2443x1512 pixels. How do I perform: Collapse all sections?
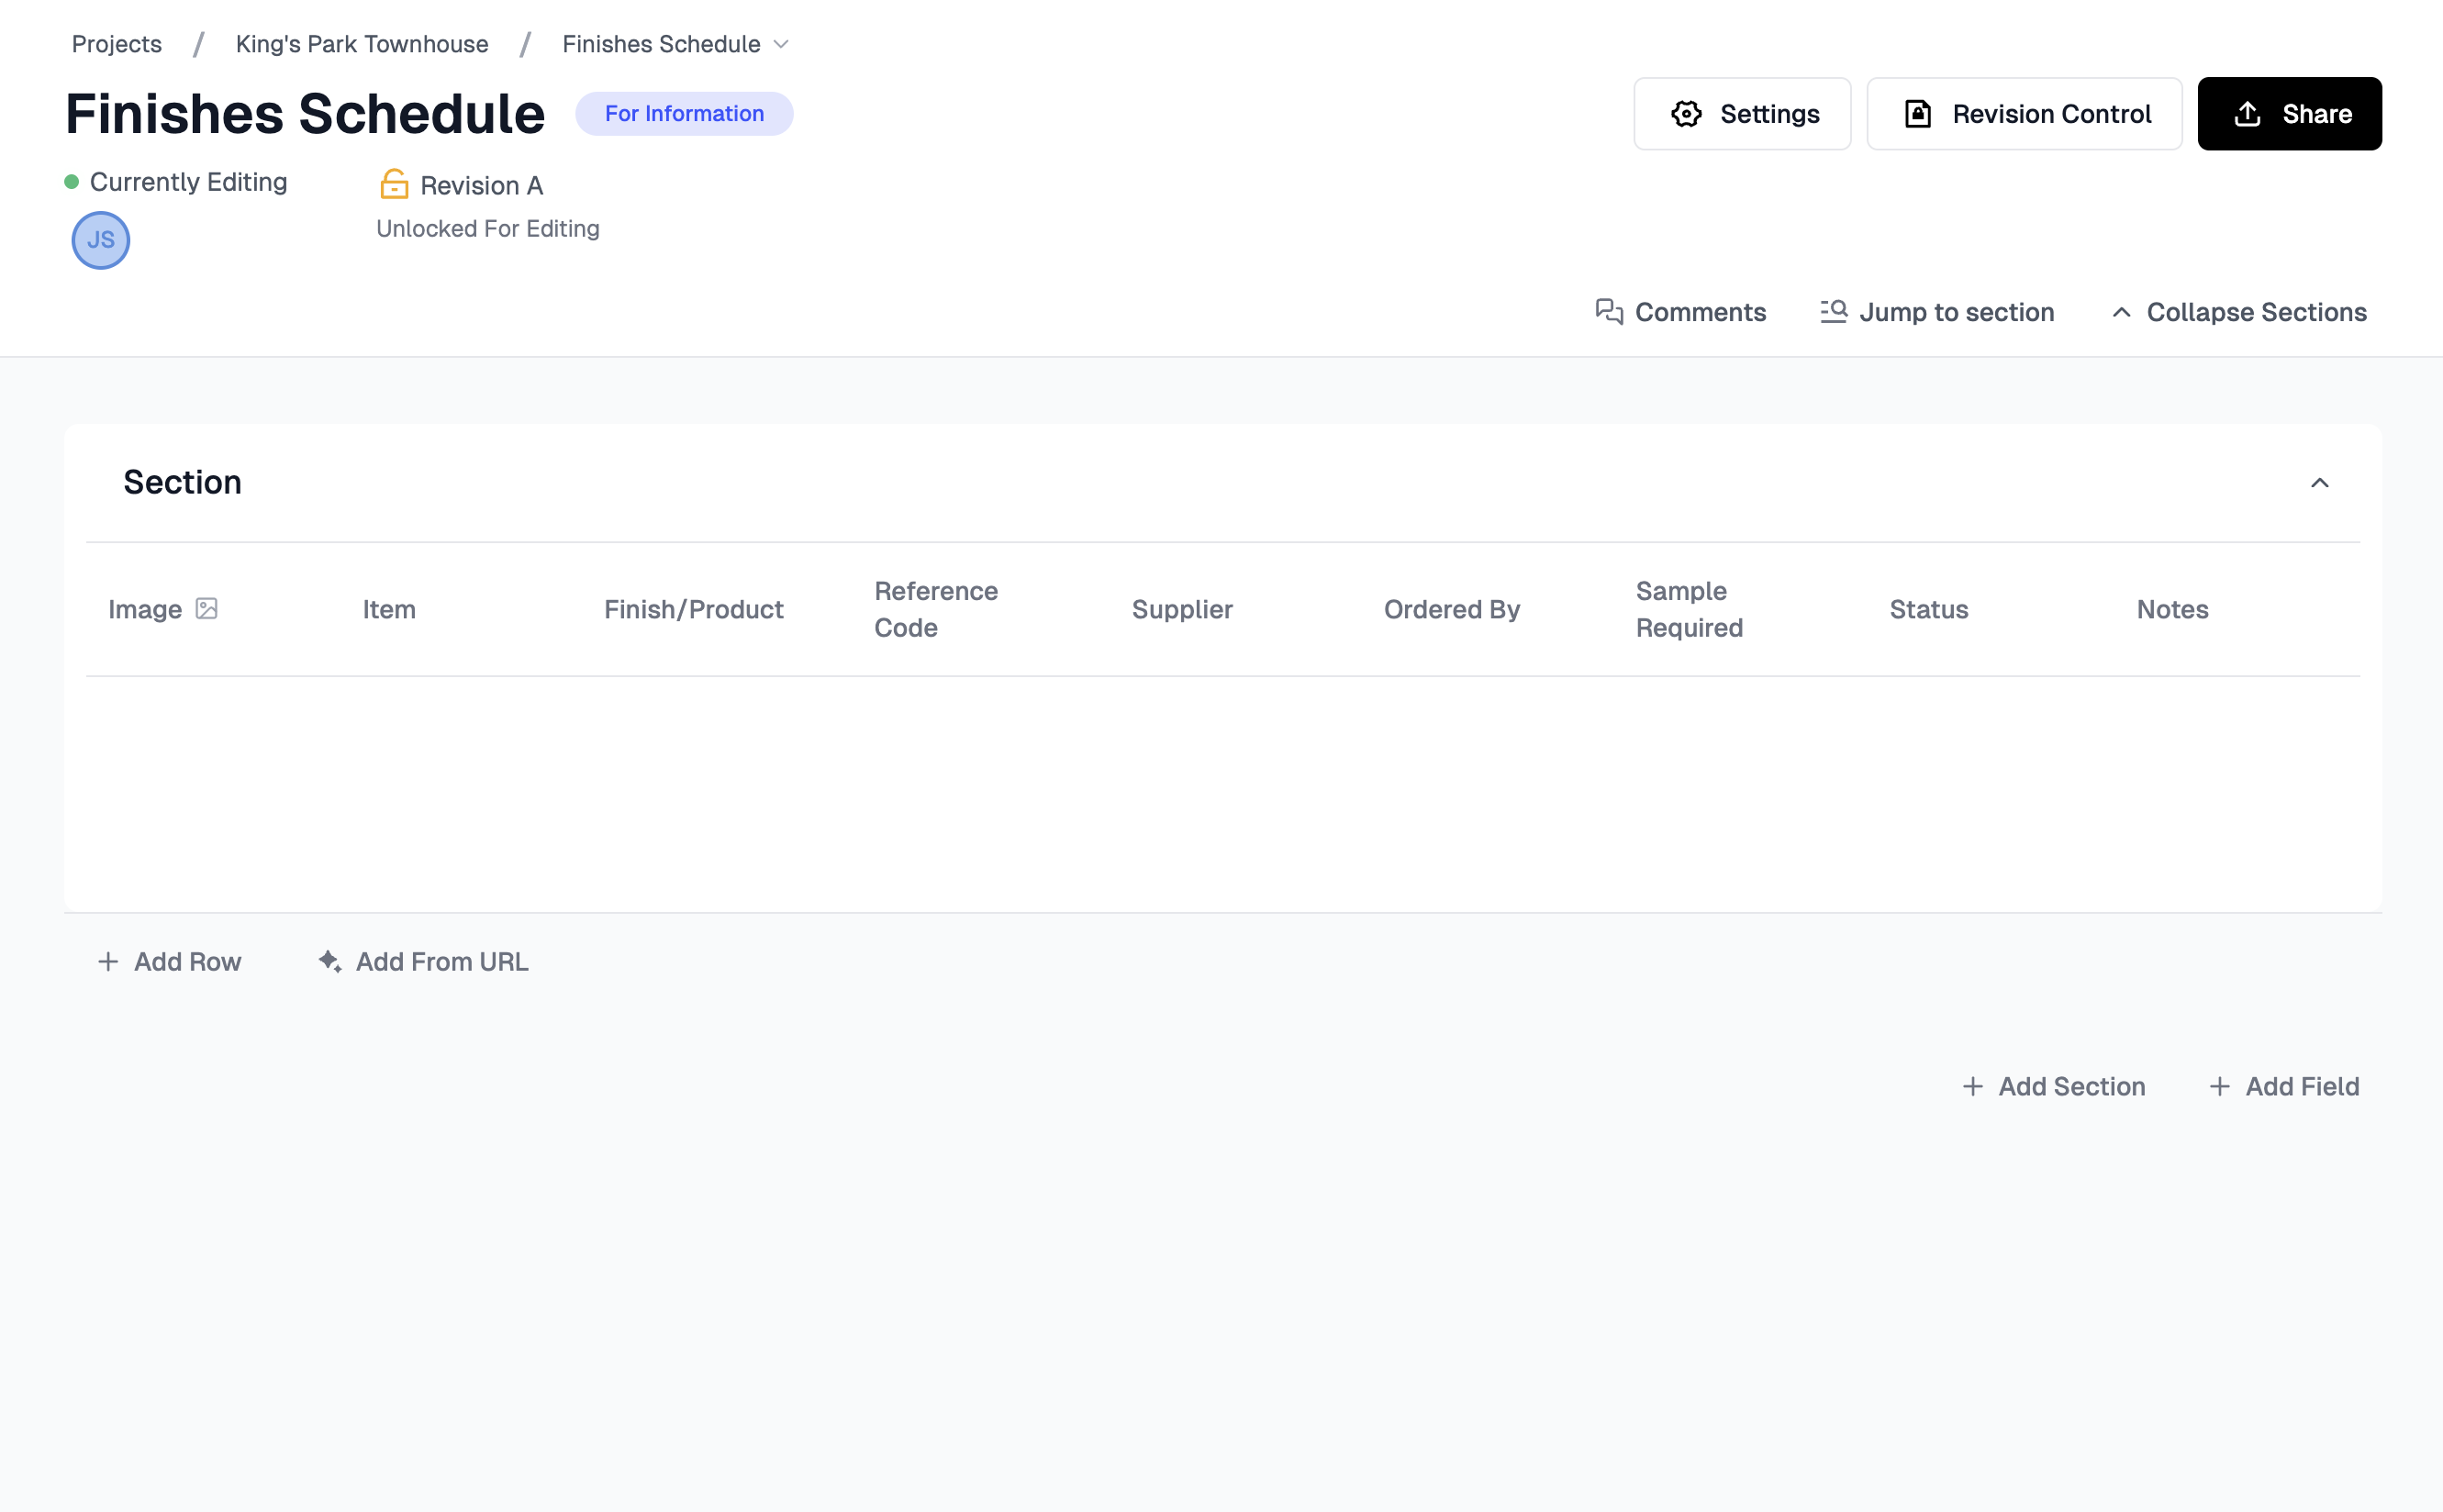tap(2239, 312)
